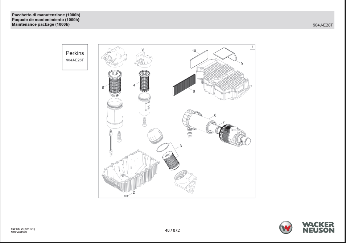
Task: Click callout number 6 on air filter
Action: pyautogui.click(x=215, y=115)
